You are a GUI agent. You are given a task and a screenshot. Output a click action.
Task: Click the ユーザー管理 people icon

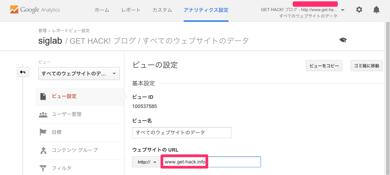[x=43, y=114]
